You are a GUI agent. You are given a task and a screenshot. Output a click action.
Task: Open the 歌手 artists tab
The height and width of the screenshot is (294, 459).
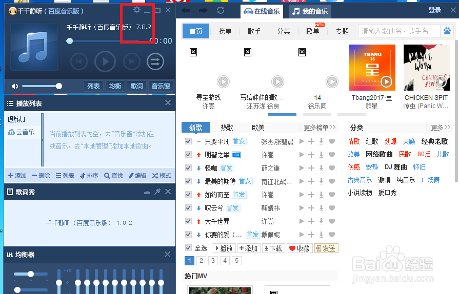254,31
